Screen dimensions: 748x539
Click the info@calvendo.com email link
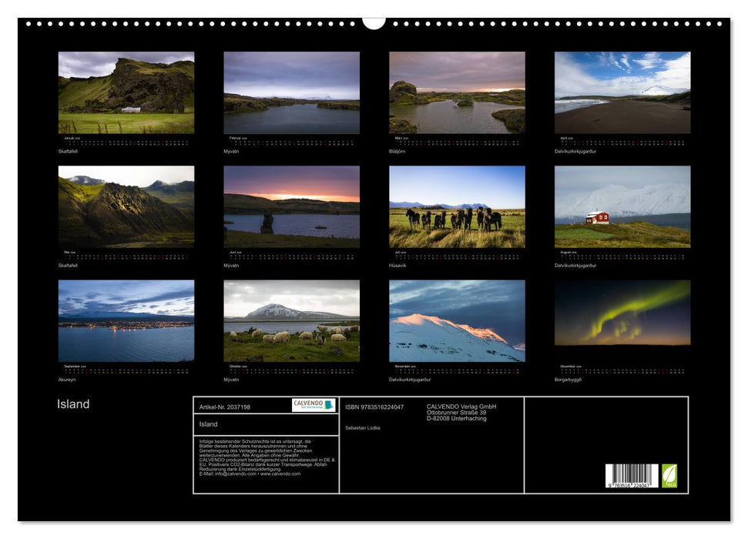tap(235, 474)
